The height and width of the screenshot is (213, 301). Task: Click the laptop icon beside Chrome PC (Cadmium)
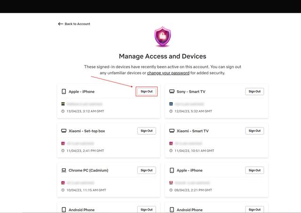pos(64,170)
